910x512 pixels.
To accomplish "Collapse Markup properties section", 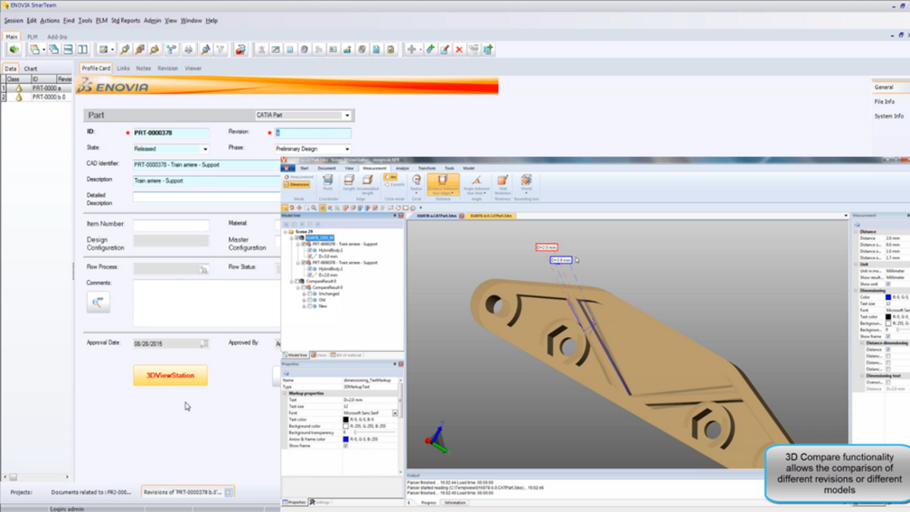I will point(285,393).
